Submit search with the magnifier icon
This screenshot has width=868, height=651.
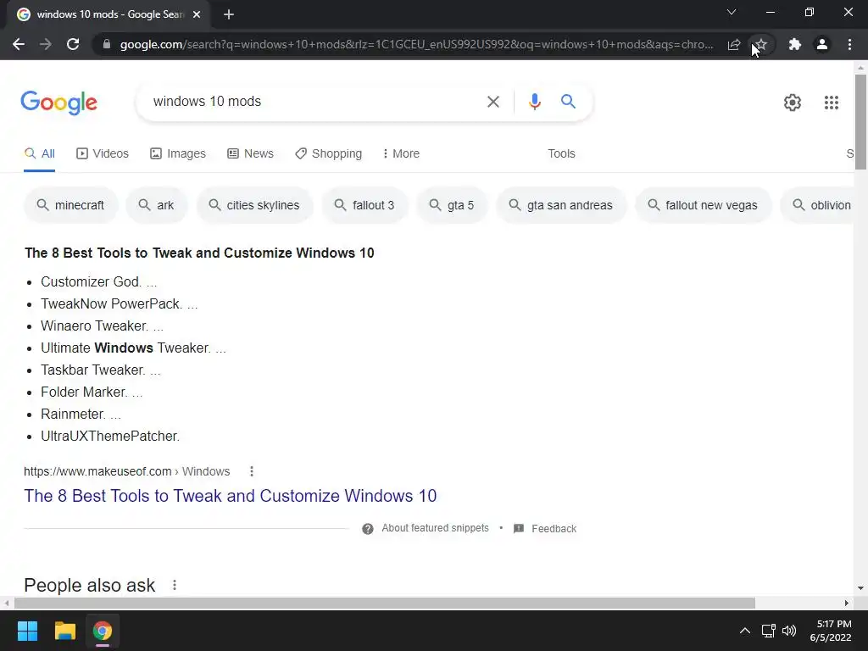(568, 102)
